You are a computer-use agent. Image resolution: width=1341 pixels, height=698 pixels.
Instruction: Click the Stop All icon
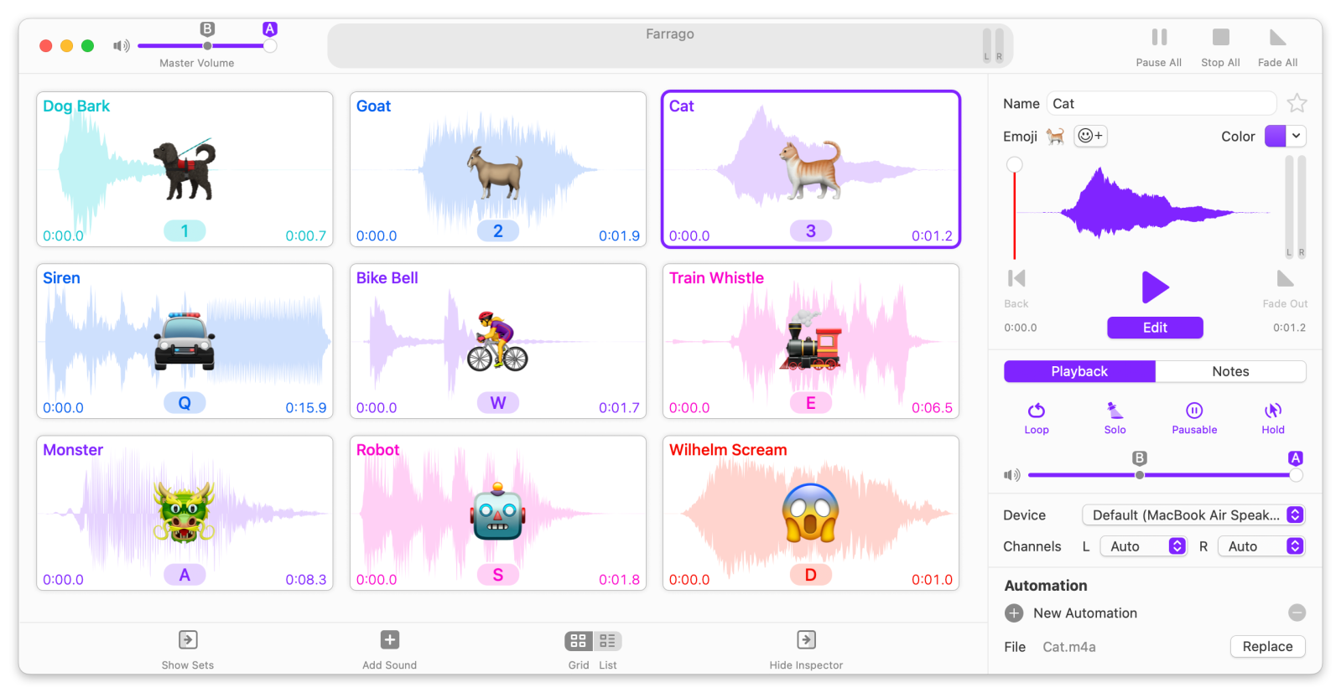1220,37
